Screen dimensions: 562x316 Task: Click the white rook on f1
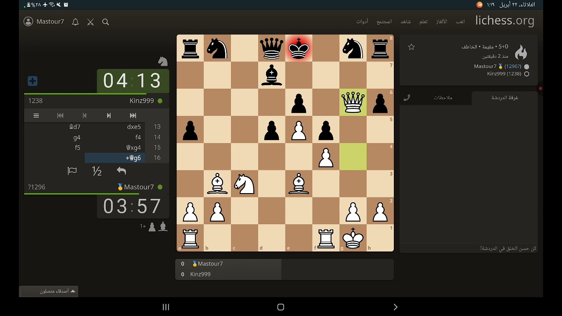coord(326,238)
